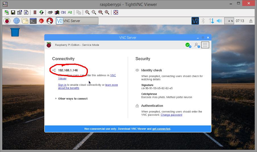This screenshot has width=257, height=152.
Task: Open the Connection options toolbar icon
Action: coord(20,12)
